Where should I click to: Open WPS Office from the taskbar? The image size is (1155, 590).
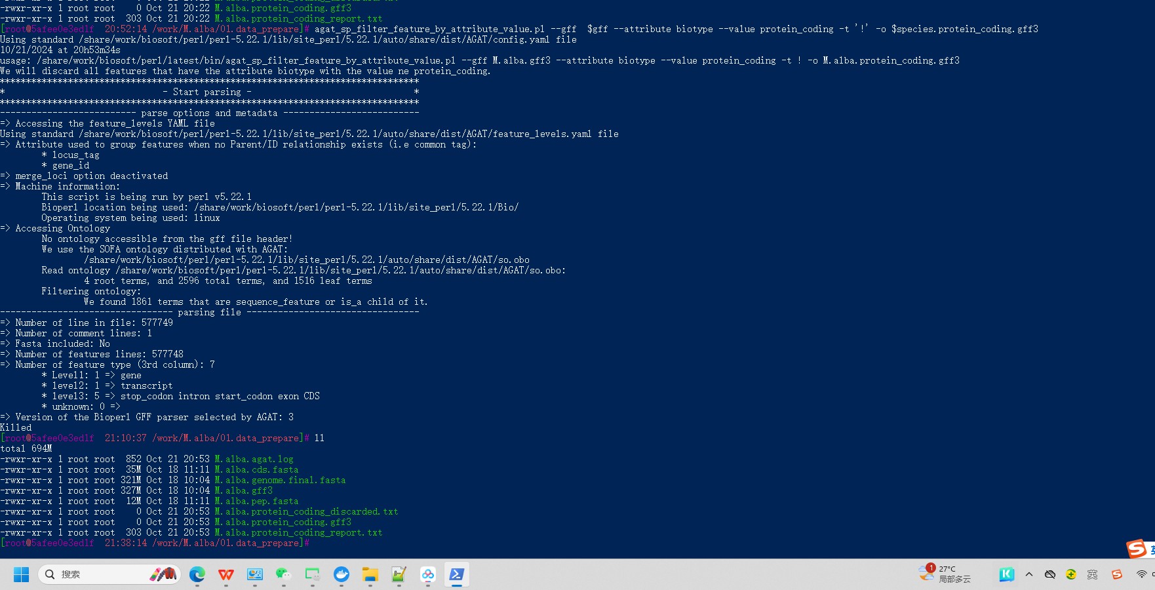coord(226,575)
